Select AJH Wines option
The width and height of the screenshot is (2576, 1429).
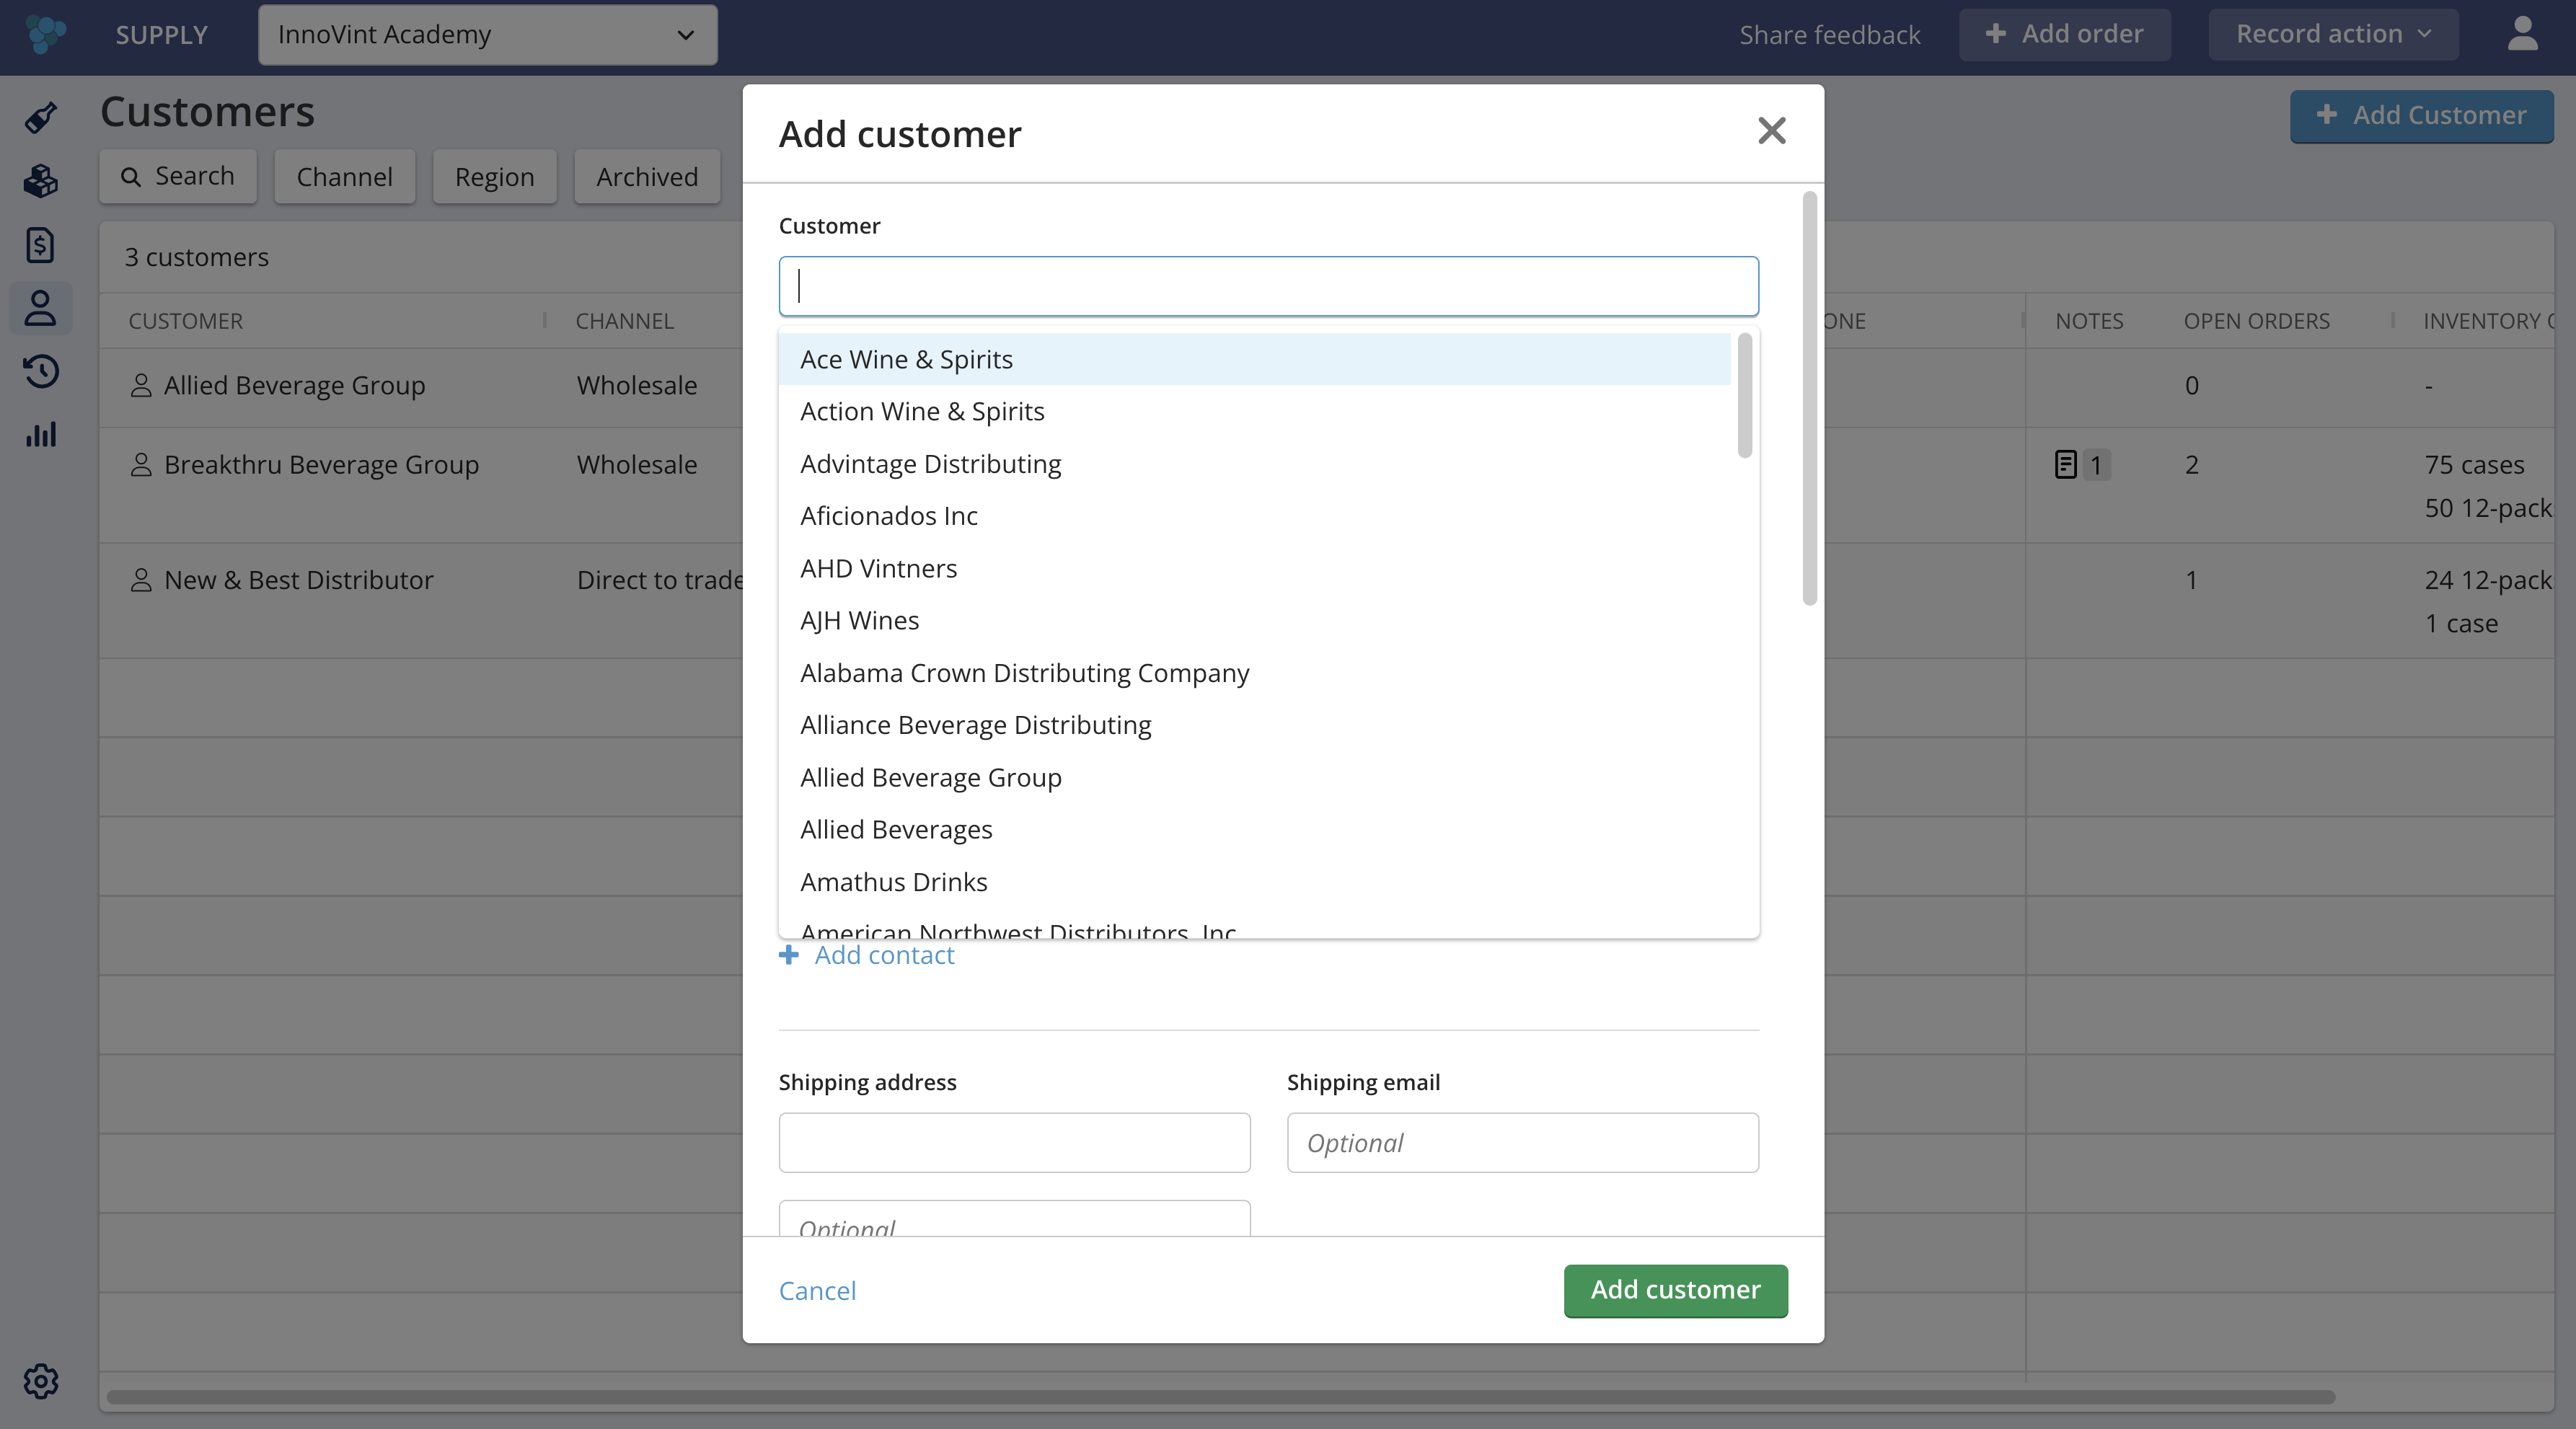tap(1254, 620)
